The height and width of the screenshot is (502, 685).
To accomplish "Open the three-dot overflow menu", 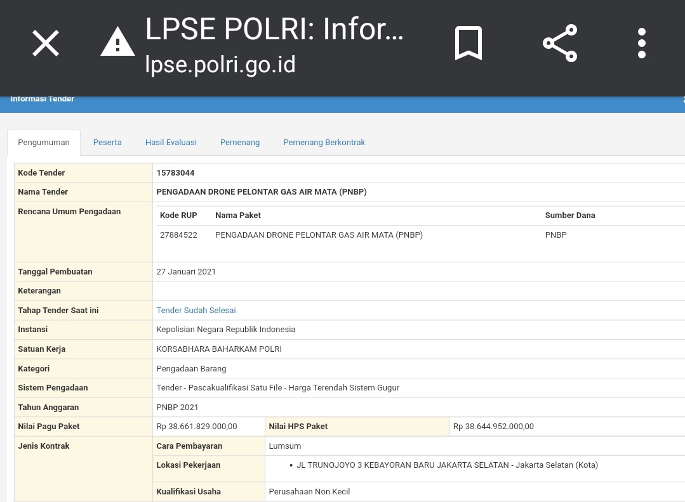I will pos(641,42).
